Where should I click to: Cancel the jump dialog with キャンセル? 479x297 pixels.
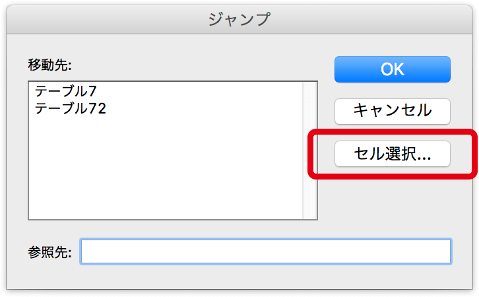393,112
